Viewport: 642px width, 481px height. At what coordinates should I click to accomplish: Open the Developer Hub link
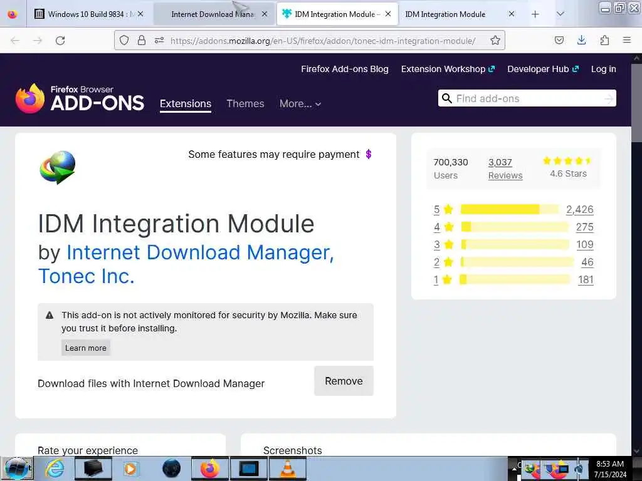pos(543,69)
